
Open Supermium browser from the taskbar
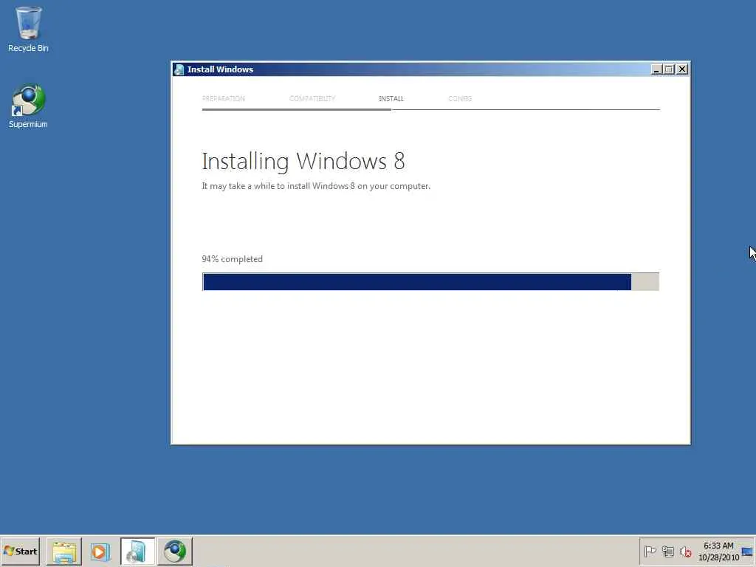pos(174,551)
